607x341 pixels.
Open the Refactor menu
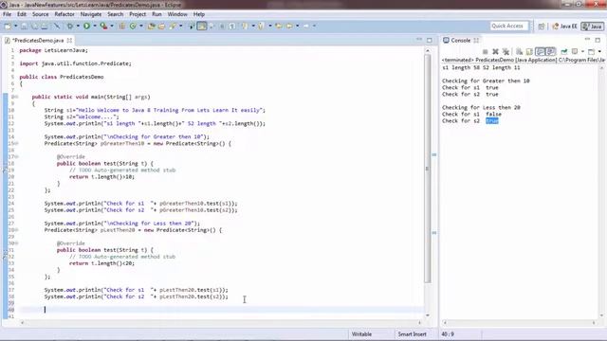tap(64, 14)
